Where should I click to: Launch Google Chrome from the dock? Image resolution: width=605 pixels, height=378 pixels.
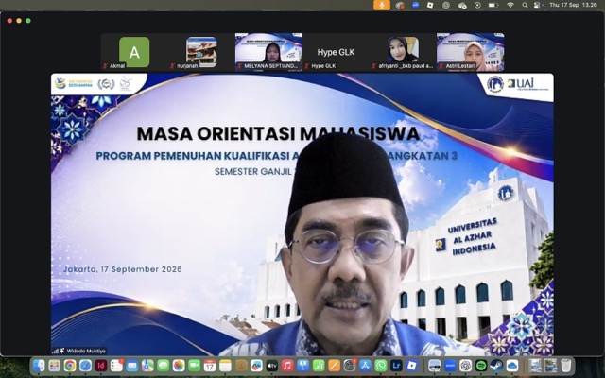(70, 366)
